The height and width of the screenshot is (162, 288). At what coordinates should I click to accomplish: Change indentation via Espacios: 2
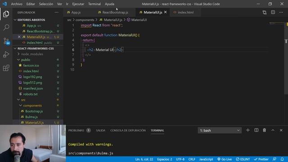tap(165, 159)
